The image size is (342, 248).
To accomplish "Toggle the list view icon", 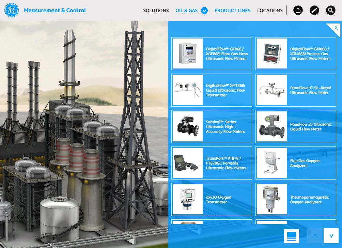I will pos(291,236).
